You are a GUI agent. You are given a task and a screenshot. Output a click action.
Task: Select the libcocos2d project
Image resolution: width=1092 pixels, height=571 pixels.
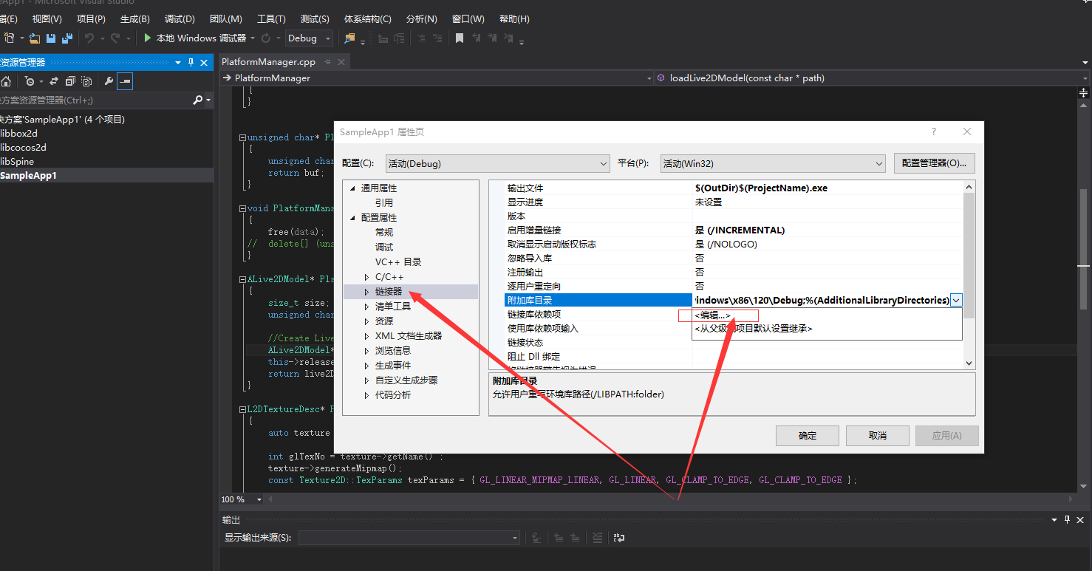(23, 147)
